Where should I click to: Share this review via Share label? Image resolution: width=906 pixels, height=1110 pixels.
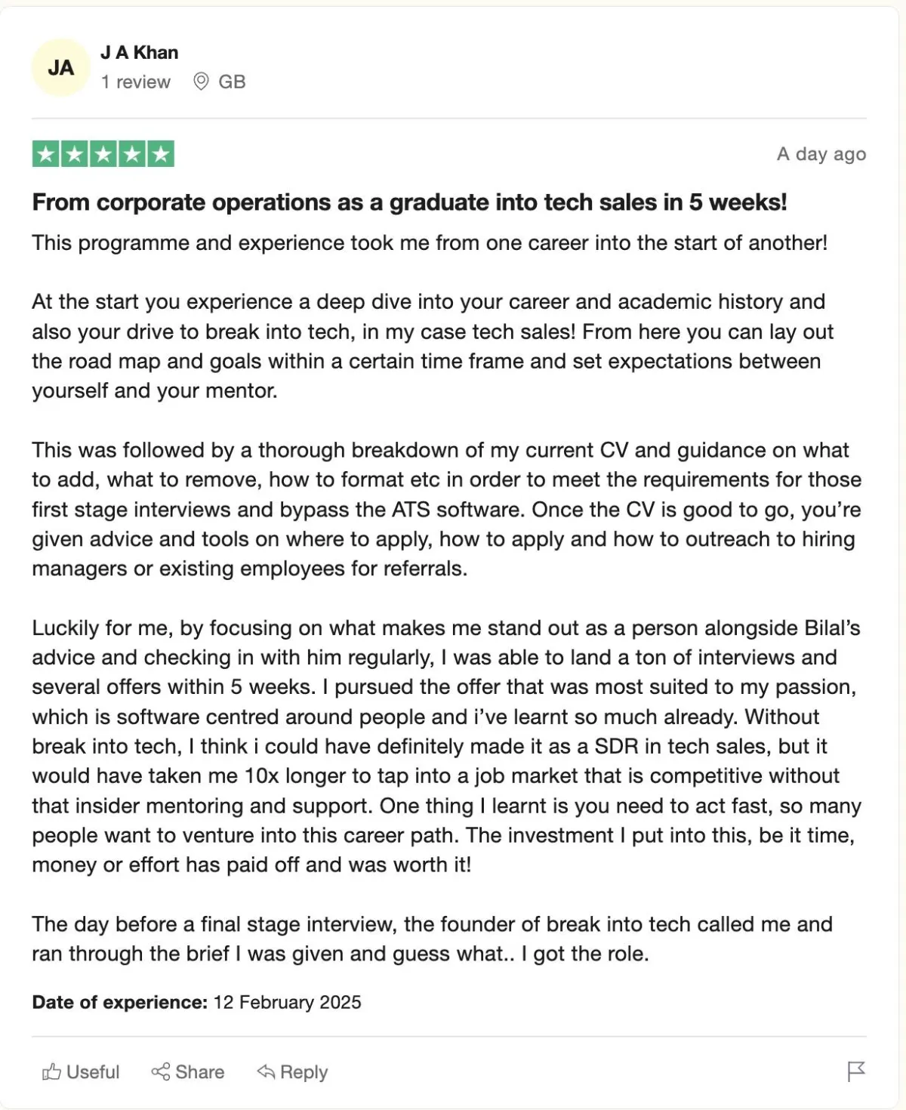pos(199,1071)
